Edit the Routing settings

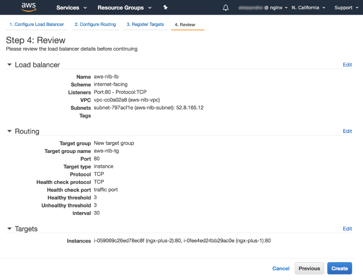pyautogui.click(x=347, y=131)
